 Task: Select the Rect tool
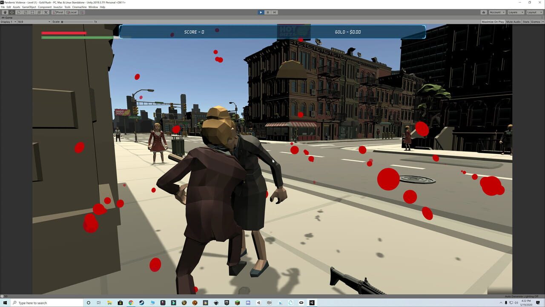pos(32,12)
